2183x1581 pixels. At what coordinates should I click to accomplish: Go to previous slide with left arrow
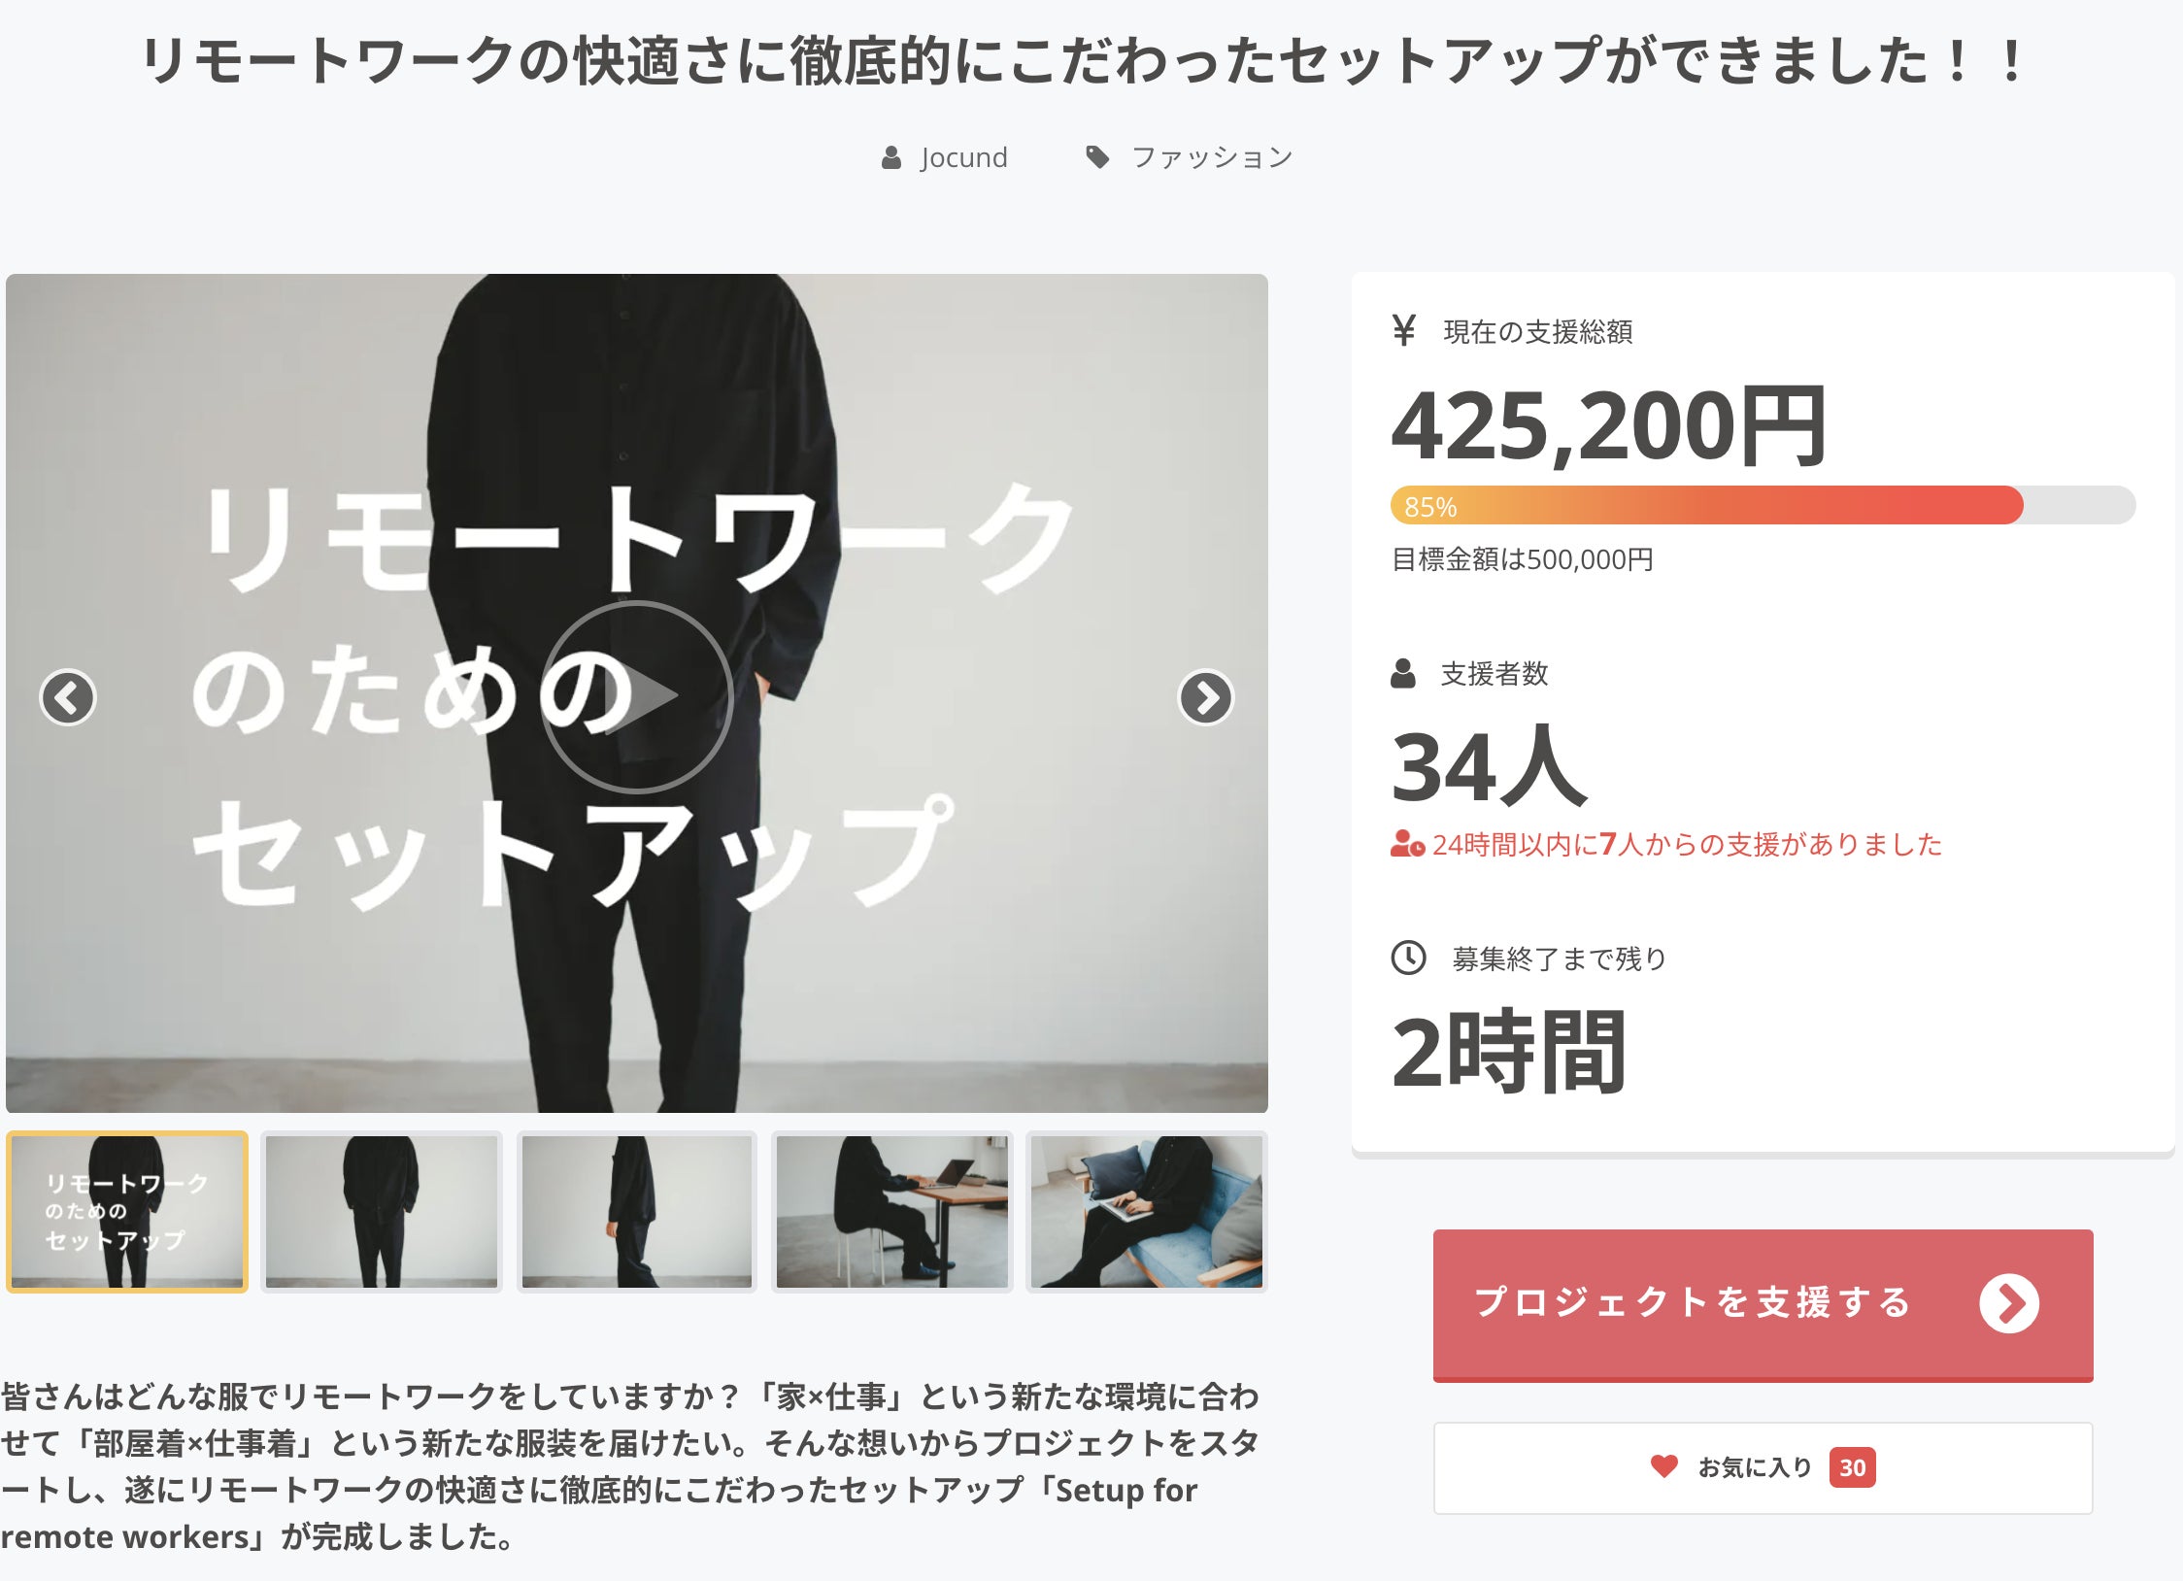68,697
